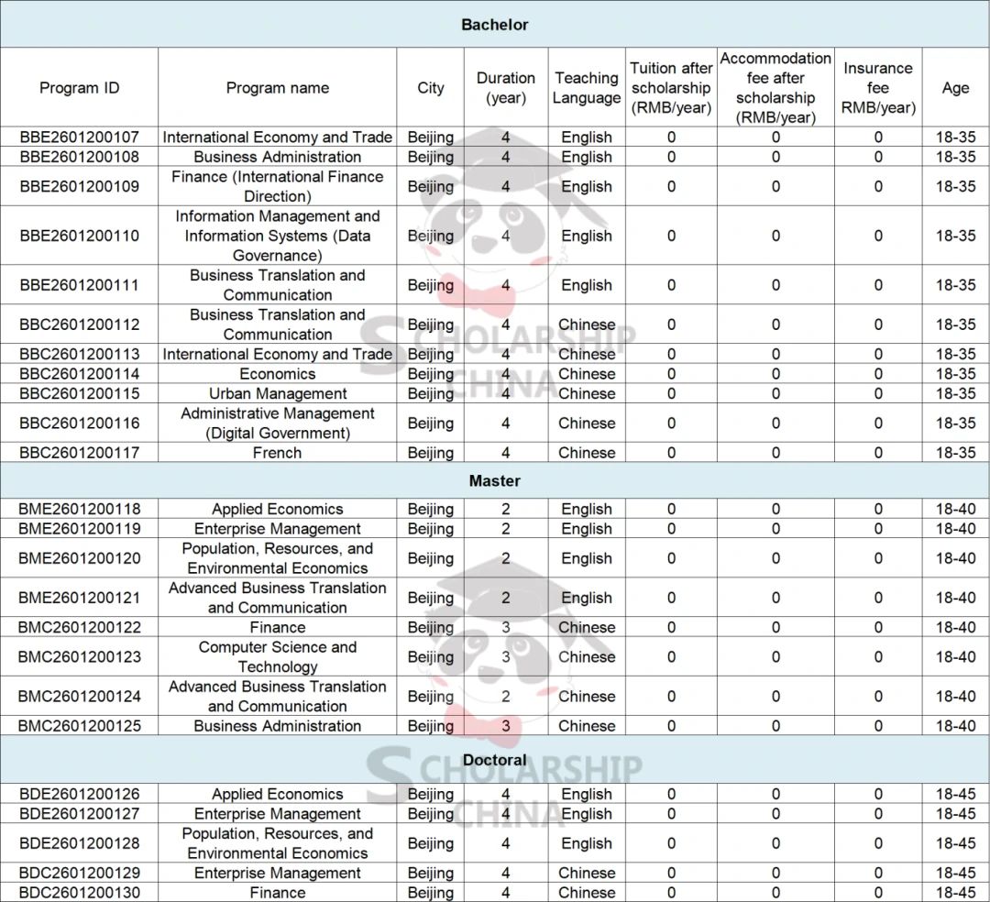Screen dimensions: 990x902
Task: Select Administrative Management (Digital Government) cell
Action: pos(277,423)
